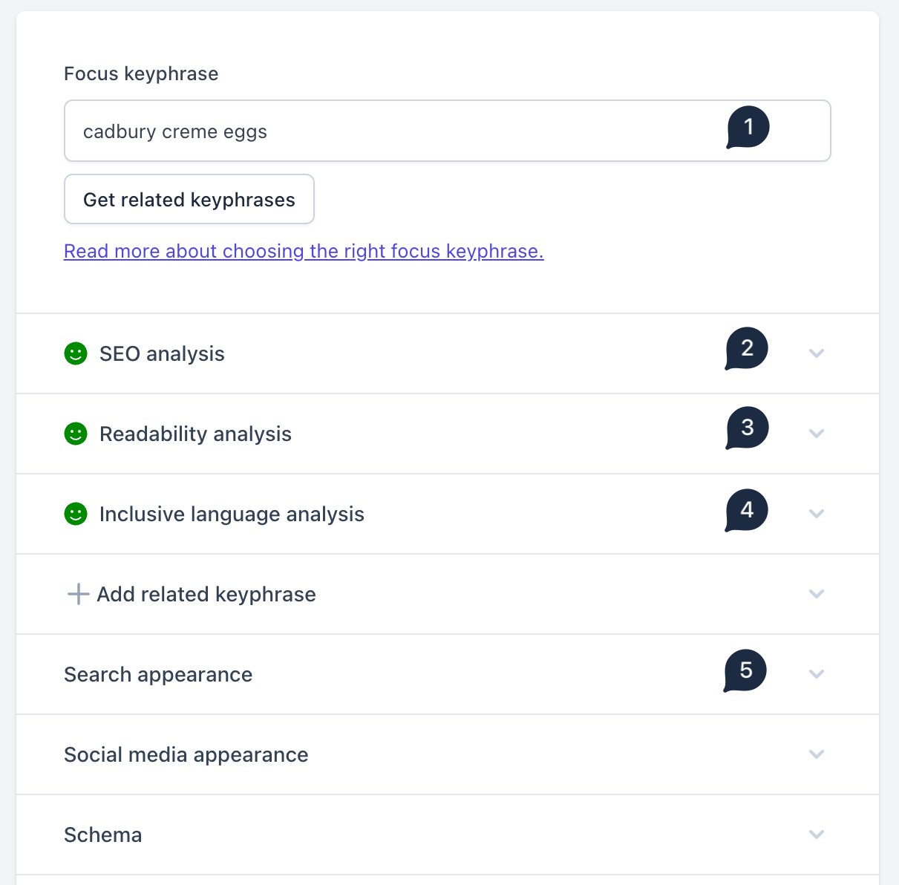Expand the Inclusive language analysis section

[817, 514]
